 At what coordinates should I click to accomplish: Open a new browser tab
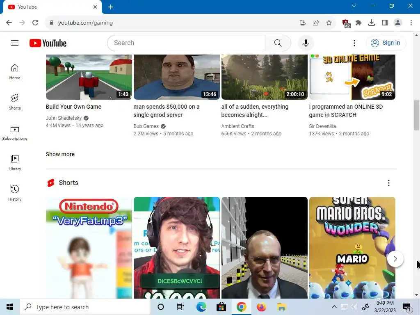point(111,7)
